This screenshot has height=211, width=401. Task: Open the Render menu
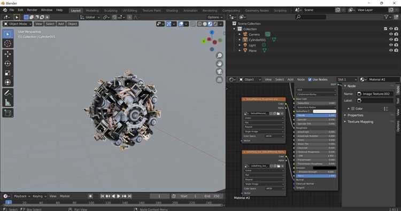(32, 10)
